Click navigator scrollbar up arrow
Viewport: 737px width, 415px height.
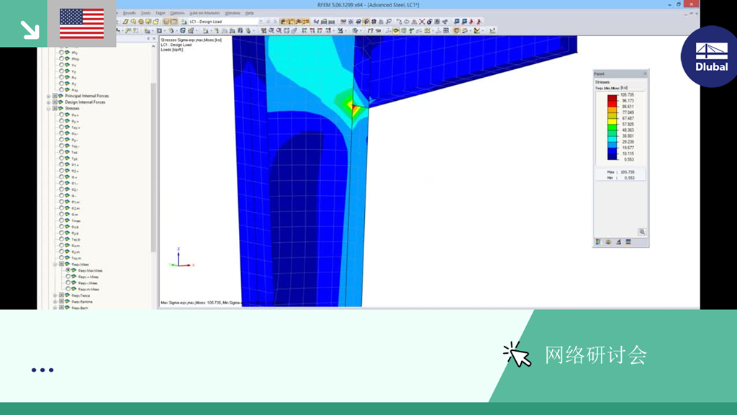[153, 47]
